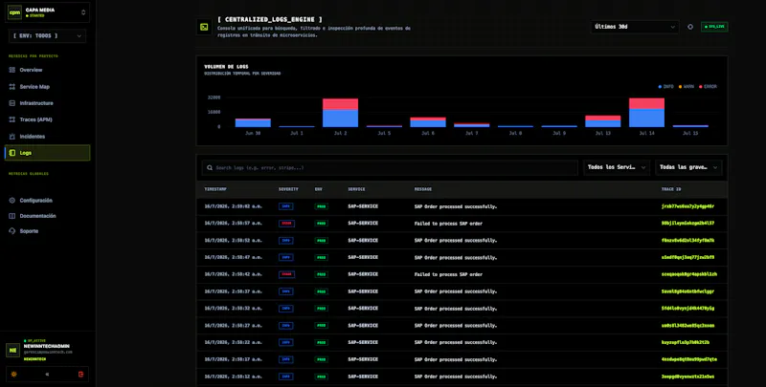This screenshot has height=387, width=766.
Task: Click the TIMESTAMP column header
Action: (x=215, y=189)
